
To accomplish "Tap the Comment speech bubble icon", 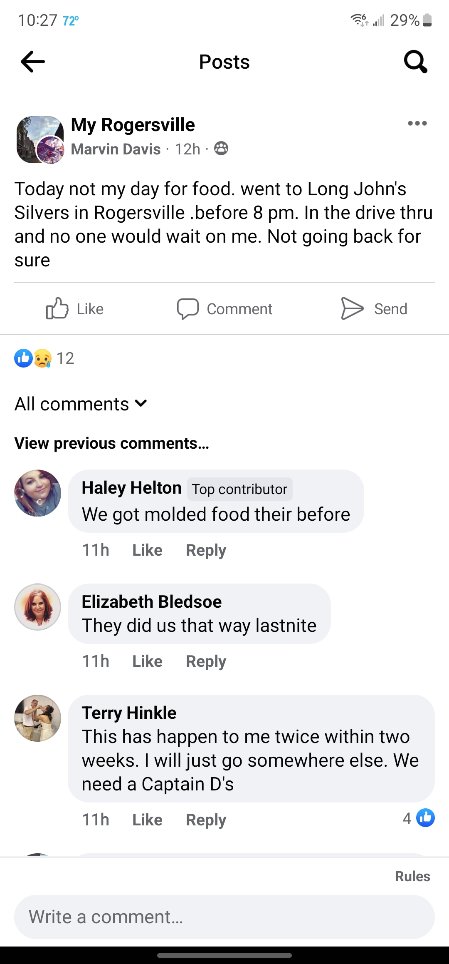I will pos(187,309).
